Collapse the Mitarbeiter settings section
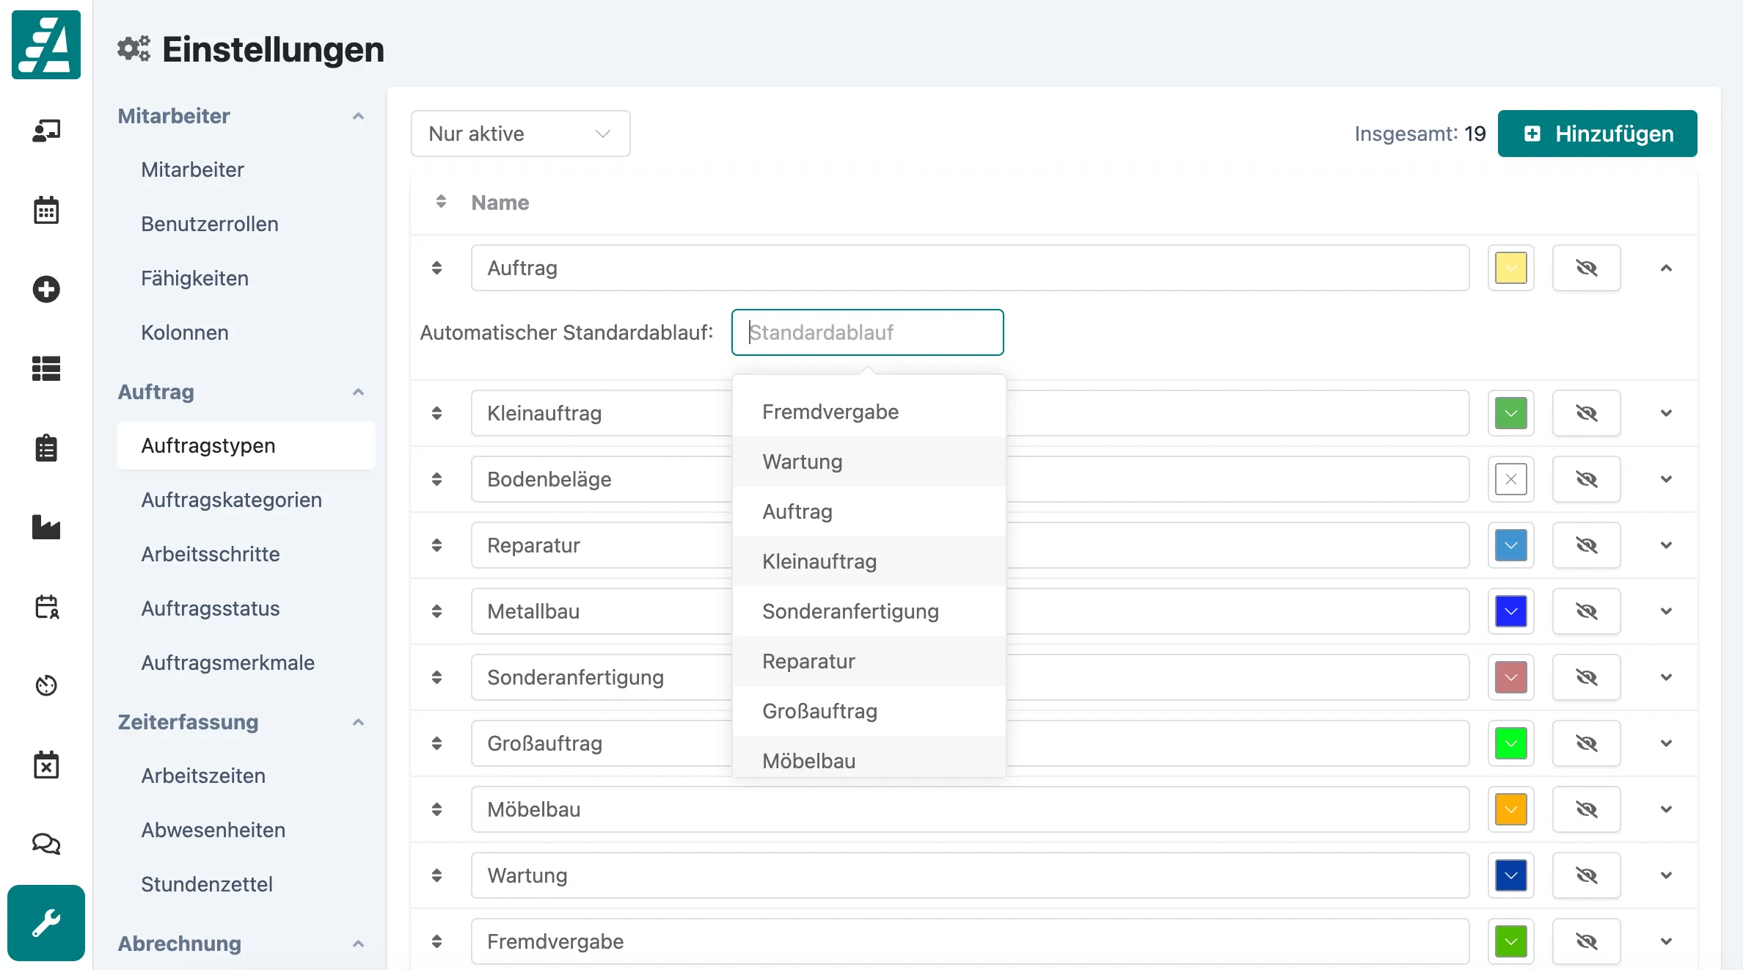Screen dimensions: 1743x970 tap(358, 116)
